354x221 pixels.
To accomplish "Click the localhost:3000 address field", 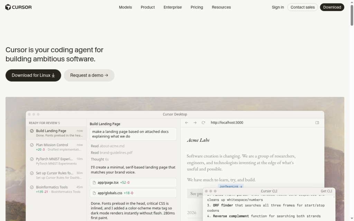I will (227, 123).
